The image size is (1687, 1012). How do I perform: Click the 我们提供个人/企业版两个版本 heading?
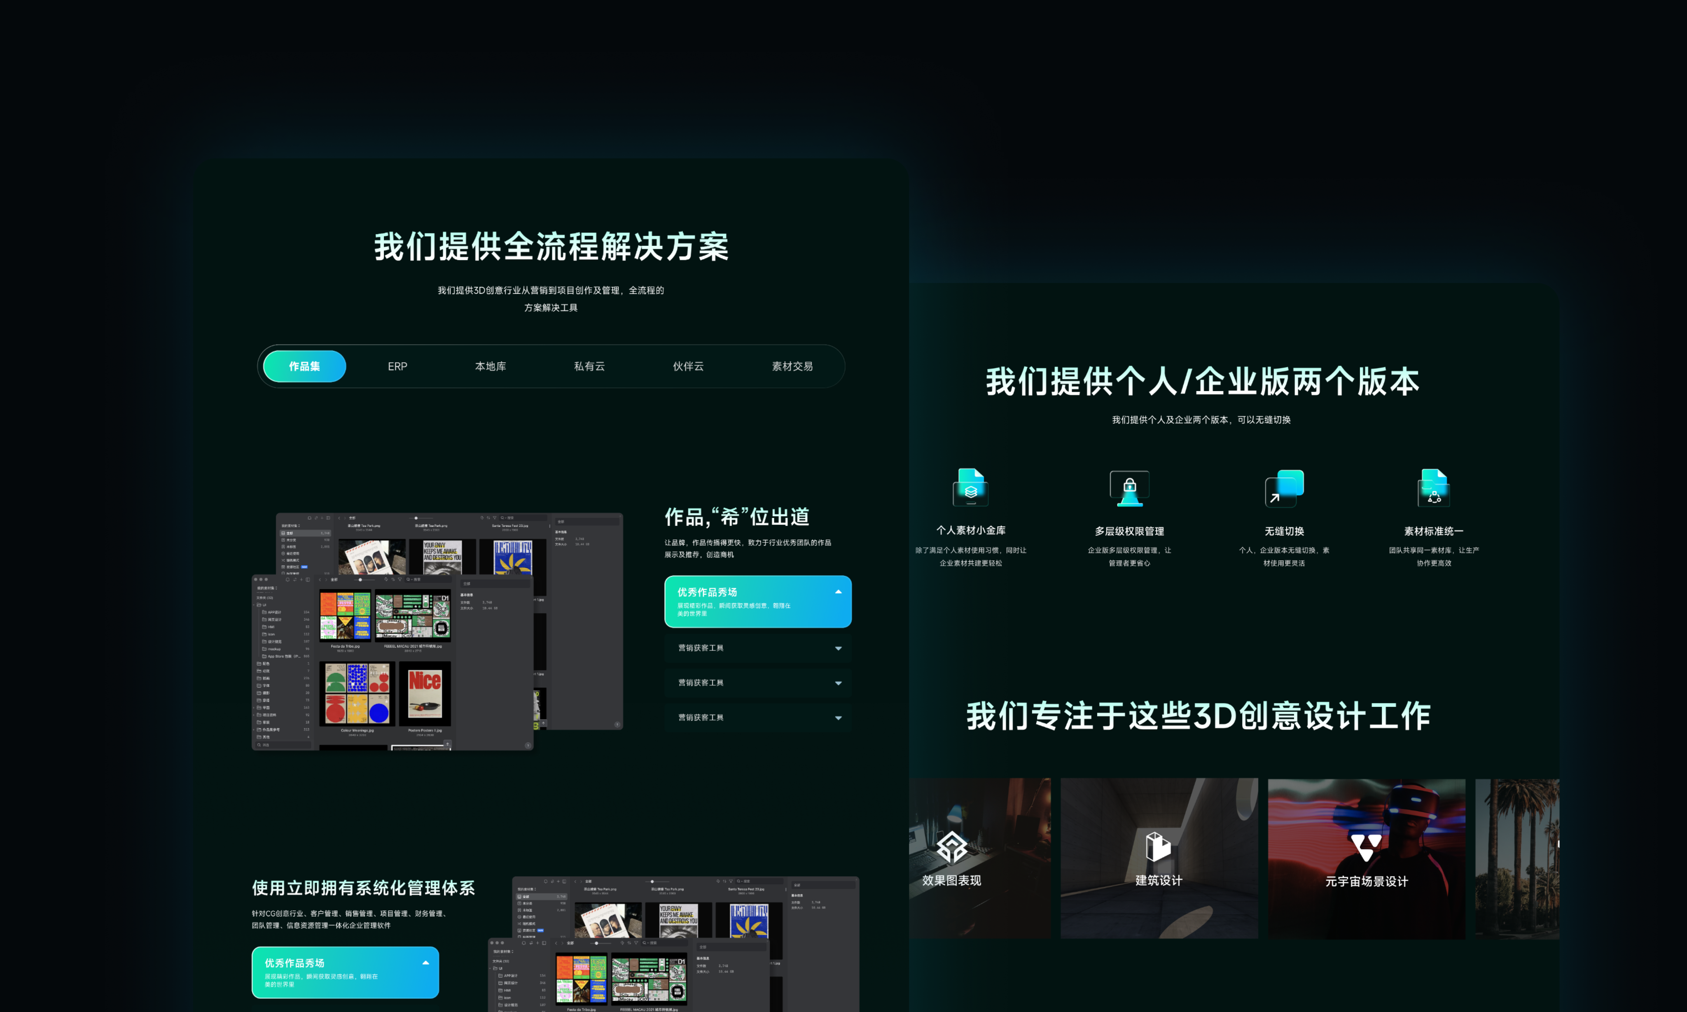click(x=1202, y=381)
